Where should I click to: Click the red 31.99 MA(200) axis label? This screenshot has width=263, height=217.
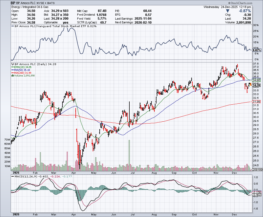pyautogui.click(x=256, y=102)
